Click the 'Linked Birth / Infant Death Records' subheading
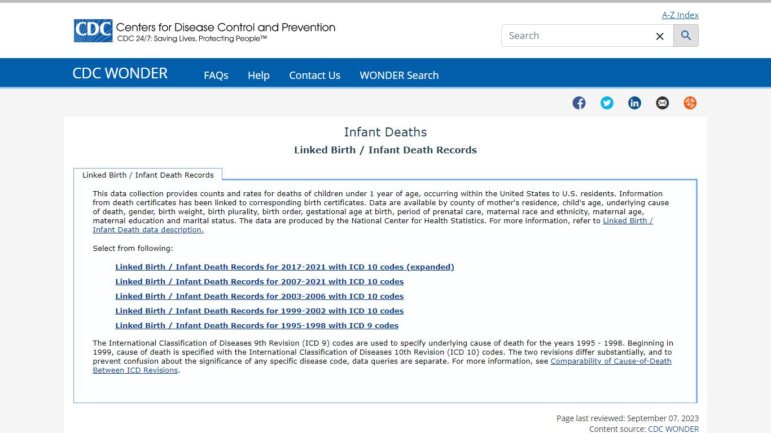 click(x=385, y=150)
